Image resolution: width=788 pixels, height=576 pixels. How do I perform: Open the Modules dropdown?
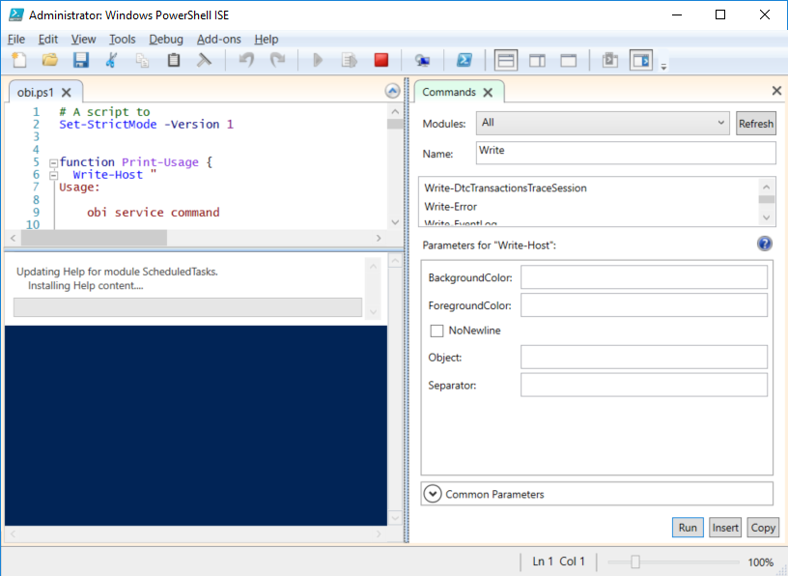[720, 123]
